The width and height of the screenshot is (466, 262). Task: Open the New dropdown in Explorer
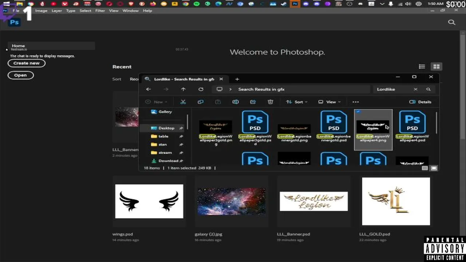tap(156, 102)
